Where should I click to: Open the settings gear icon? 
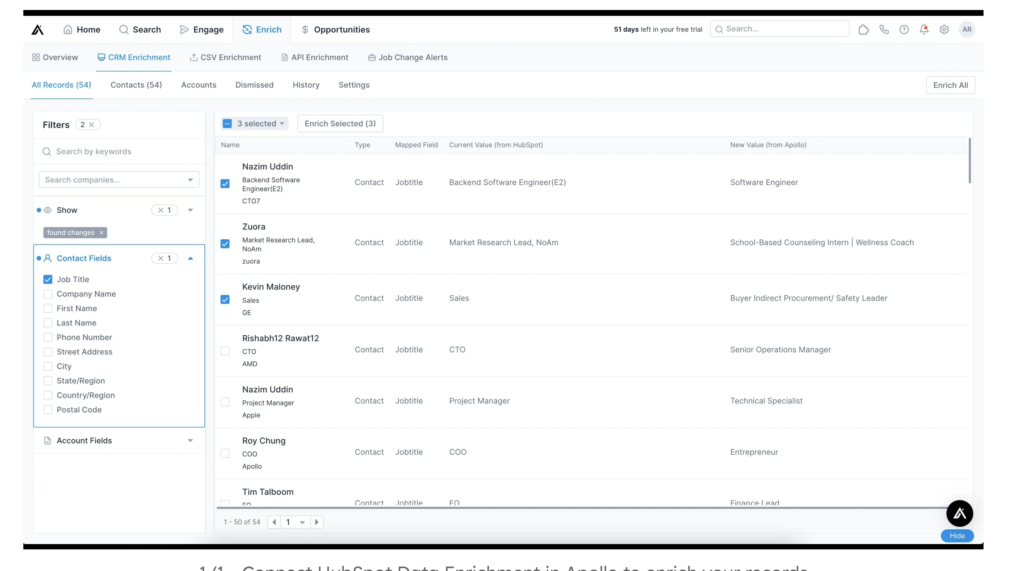944,29
